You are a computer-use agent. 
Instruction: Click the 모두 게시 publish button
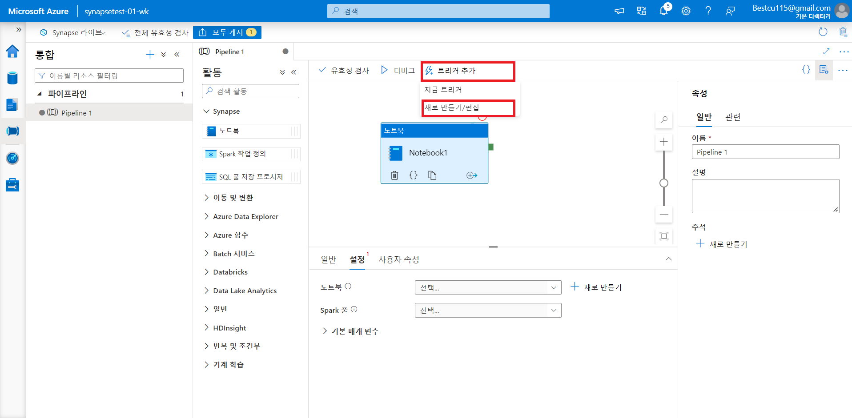pos(227,32)
